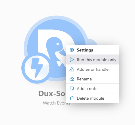This screenshot has height=125, width=135.
Task: Open Settings from the context menu
Action: coord(93,50)
